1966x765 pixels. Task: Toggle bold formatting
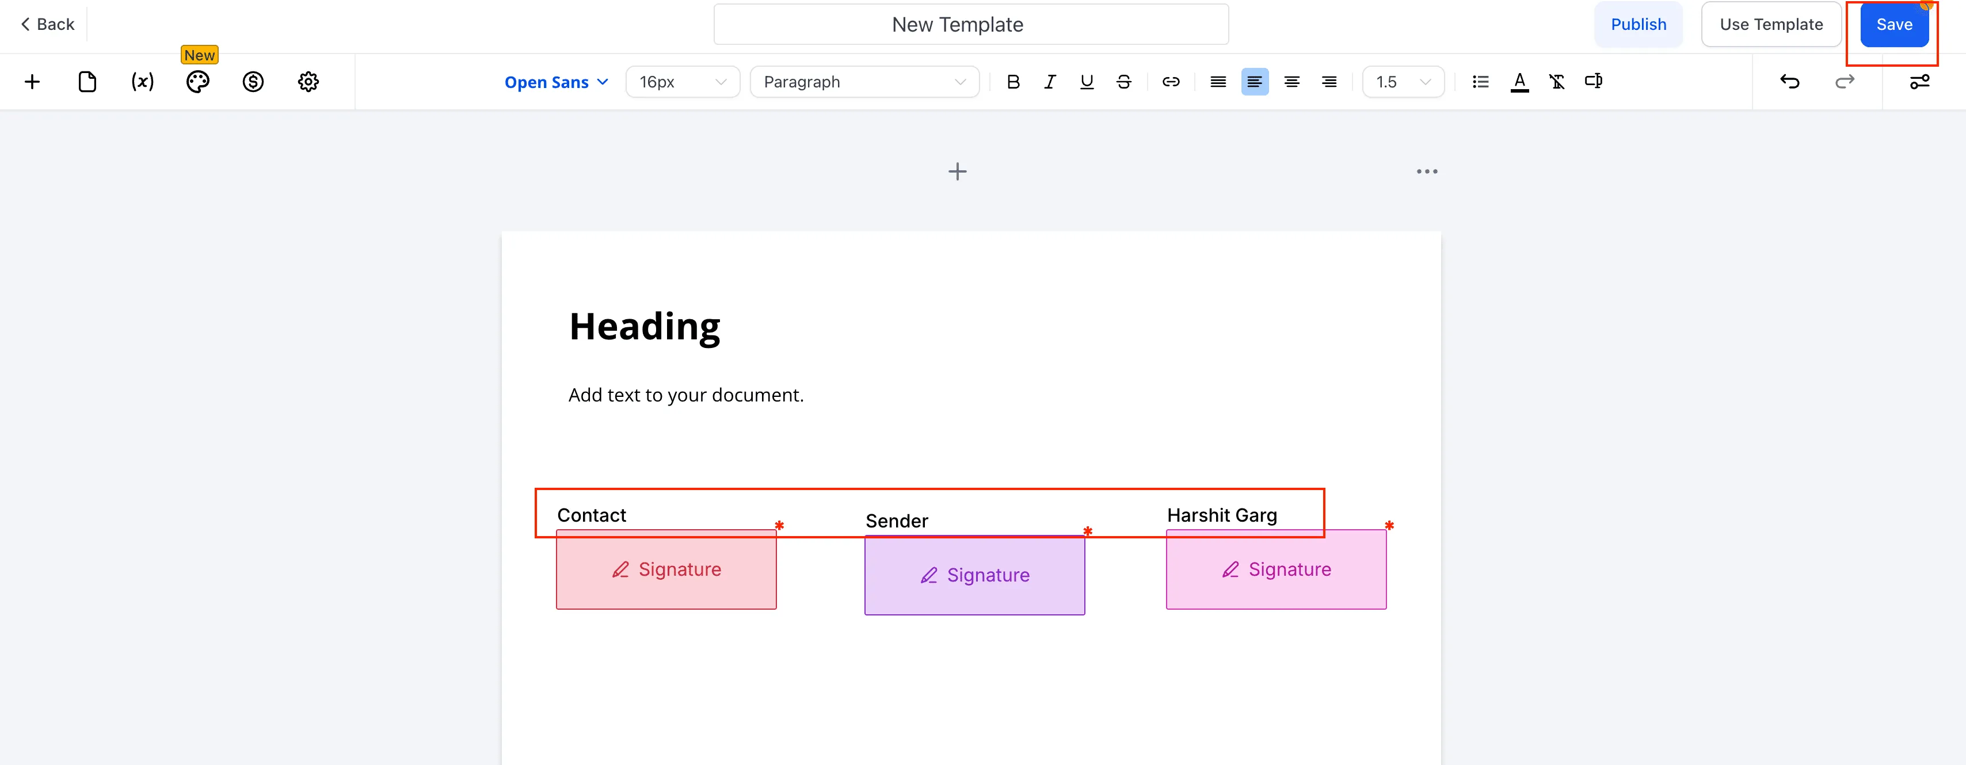(1013, 82)
